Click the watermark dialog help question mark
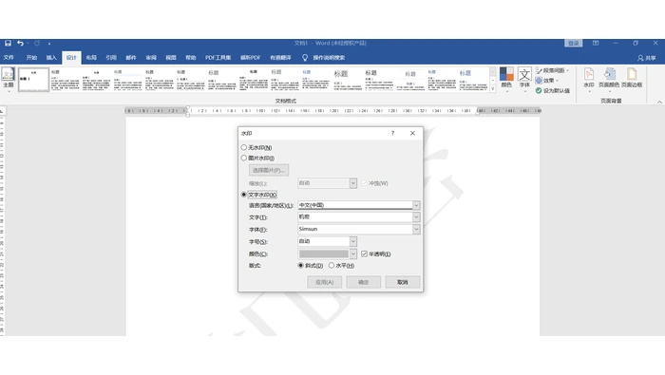 (392, 133)
